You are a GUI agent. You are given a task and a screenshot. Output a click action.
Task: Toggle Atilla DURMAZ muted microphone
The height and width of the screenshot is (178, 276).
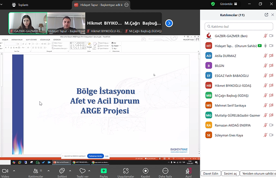coord(265,55)
